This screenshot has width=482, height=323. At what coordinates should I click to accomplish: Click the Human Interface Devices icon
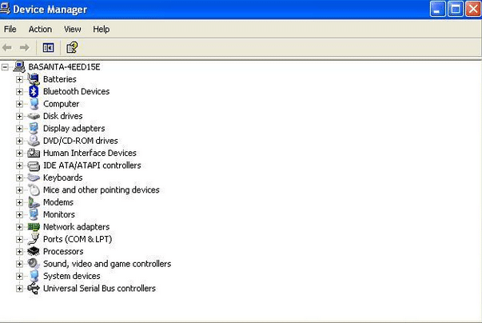(34, 153)
